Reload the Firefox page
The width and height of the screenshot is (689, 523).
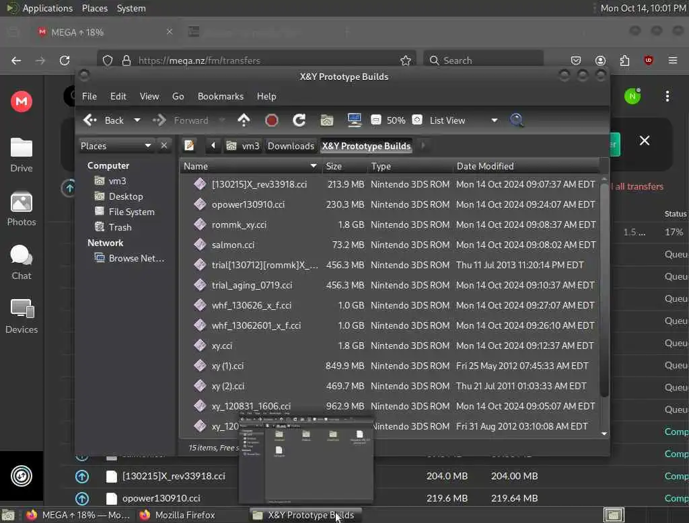coord(65,60)
